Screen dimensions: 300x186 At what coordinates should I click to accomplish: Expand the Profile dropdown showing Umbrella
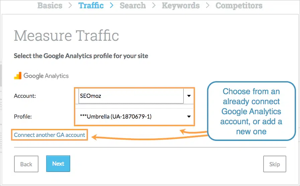[134, 117]
